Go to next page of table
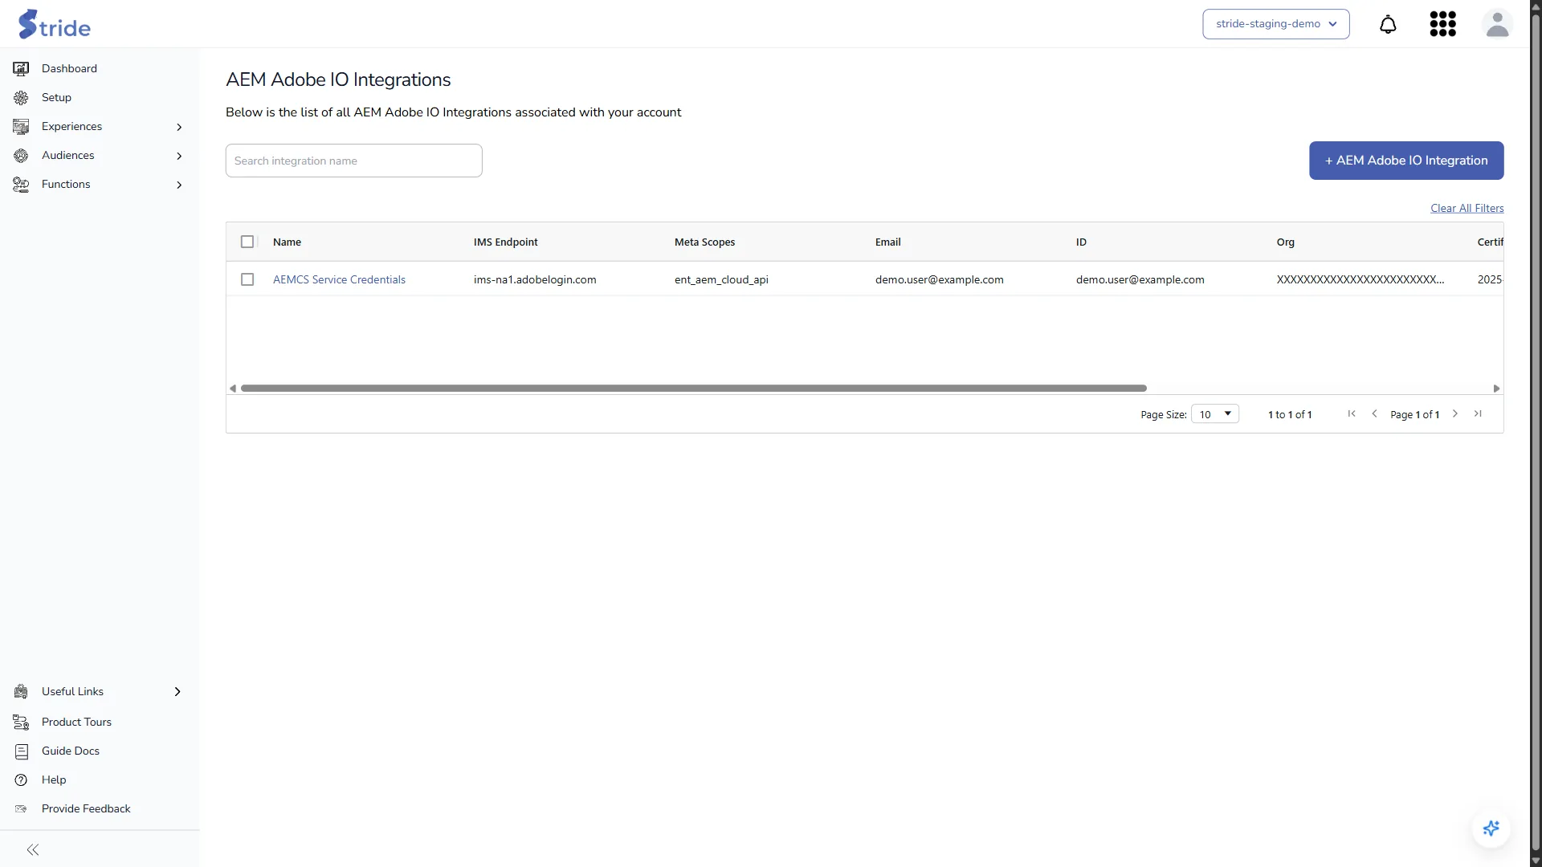The image size is (1542, 867). pos(1454,413)
